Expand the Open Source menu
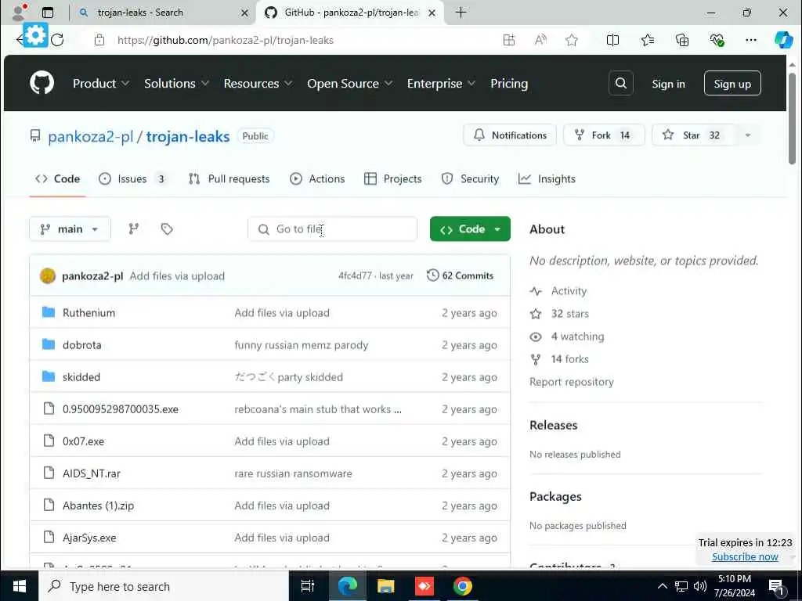Screen dimensions: 802x601 pos(350,83)
